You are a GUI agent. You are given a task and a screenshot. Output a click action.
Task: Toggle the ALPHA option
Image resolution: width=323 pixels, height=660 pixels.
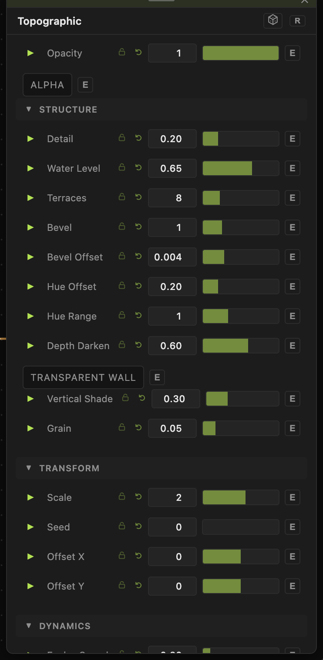click(x=47, y=85)
